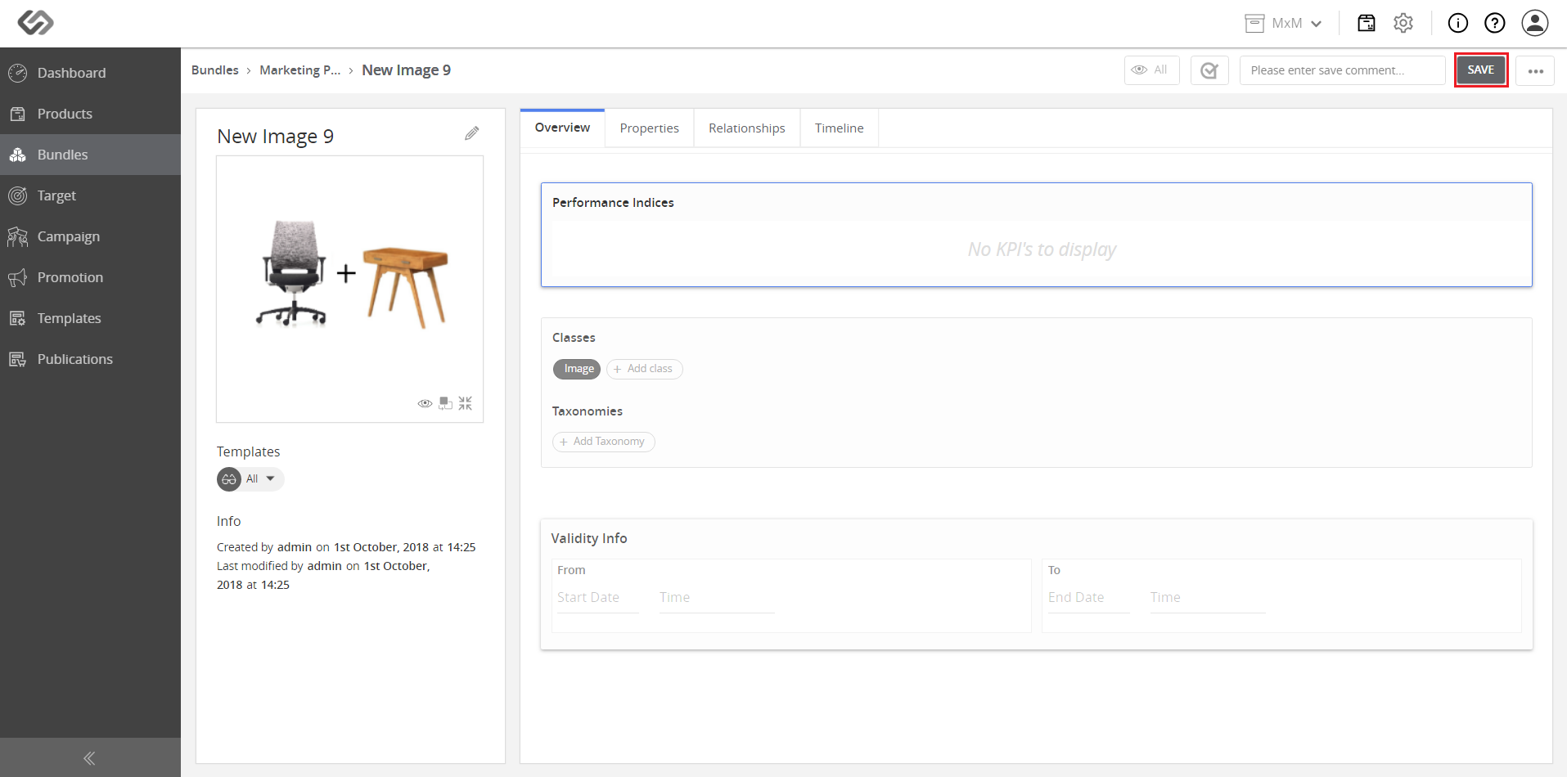Open the three-dots more options menu
The image size is (1567, 777).
(1535, 70)
